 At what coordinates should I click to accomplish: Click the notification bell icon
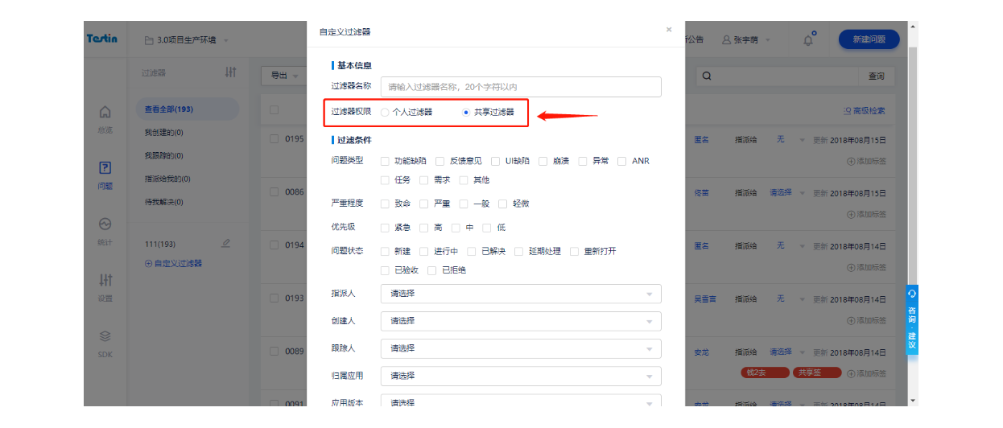[x=808, y=39]
